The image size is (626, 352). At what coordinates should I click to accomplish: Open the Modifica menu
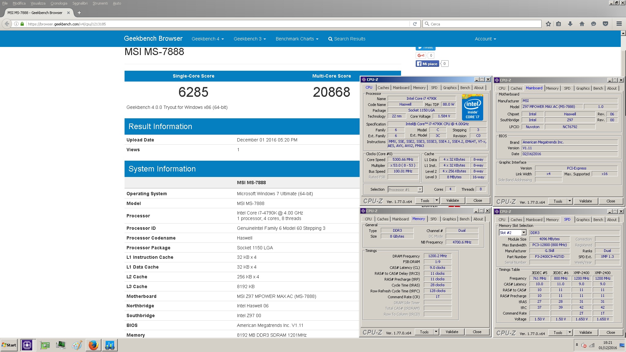click(x=19, y=3)
